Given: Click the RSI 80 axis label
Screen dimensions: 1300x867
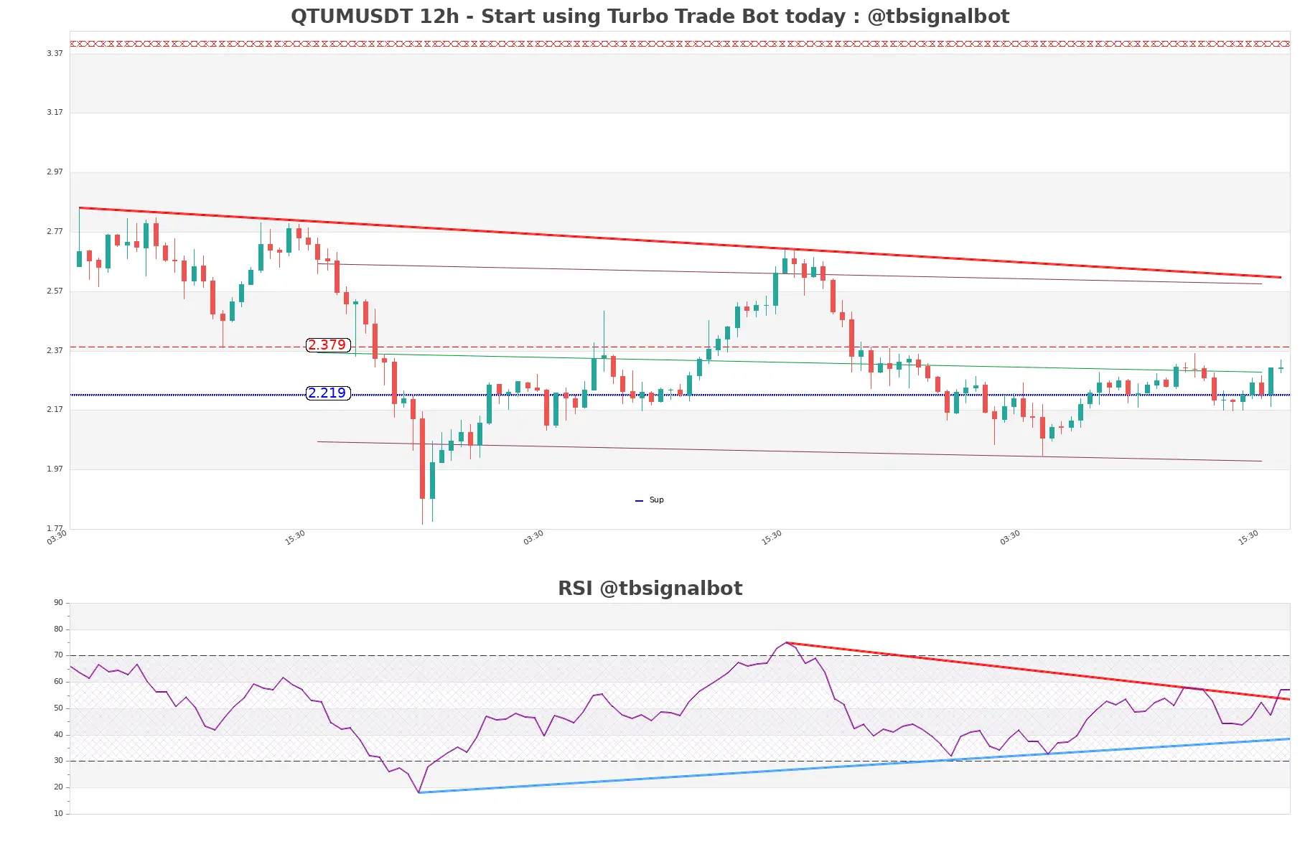Looking at the screenshot, I should (58, 629).
